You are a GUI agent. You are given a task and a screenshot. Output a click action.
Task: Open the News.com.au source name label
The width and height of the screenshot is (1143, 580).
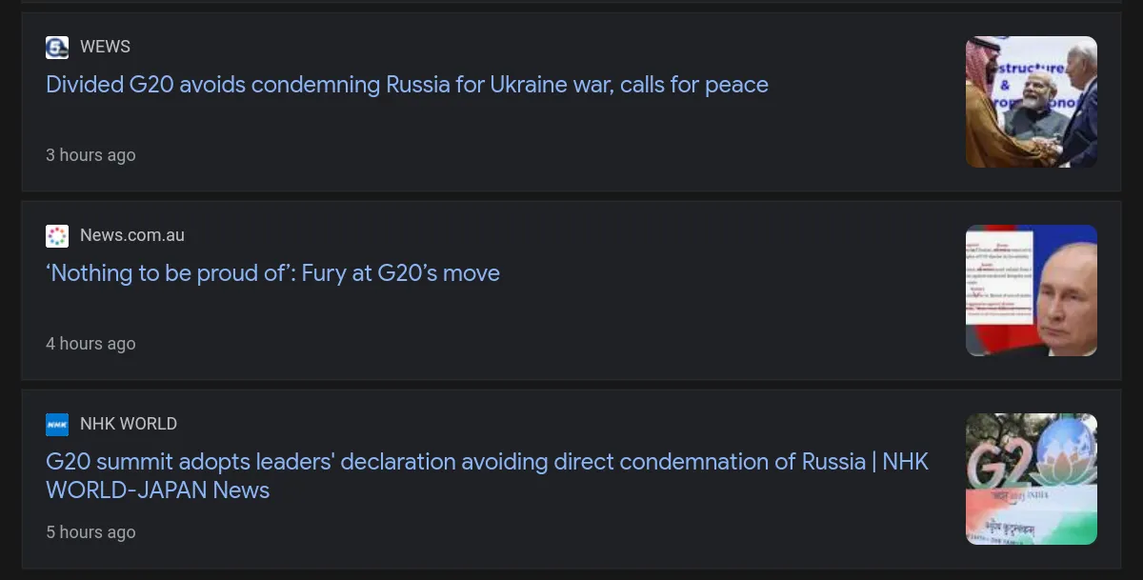[132, 235]
